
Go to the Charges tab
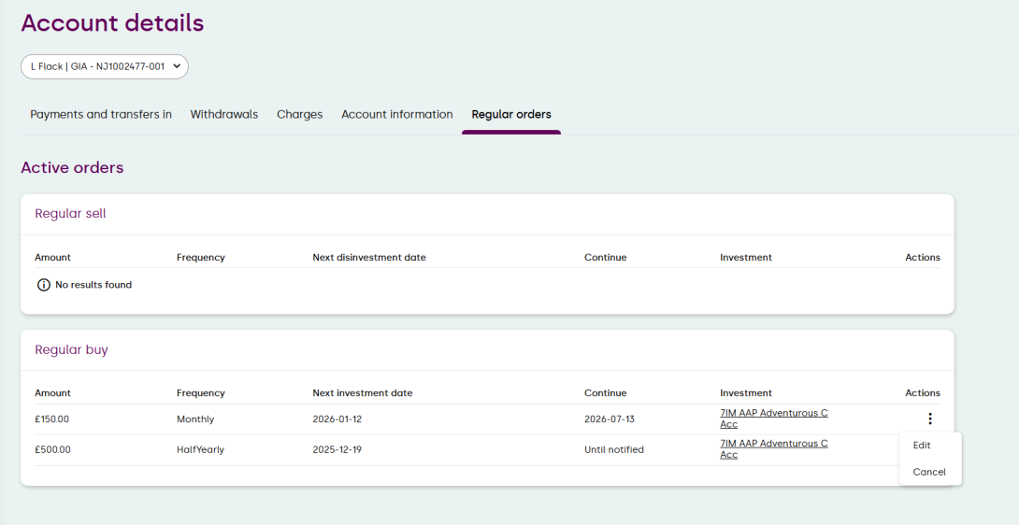click(299, 115)
